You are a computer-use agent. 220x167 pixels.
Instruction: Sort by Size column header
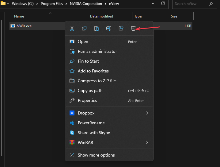pos(174,16)
